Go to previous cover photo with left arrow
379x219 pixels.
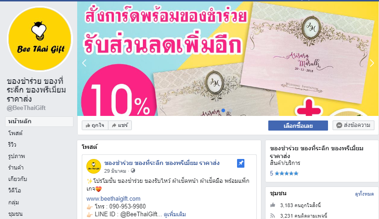coord(84,63)
